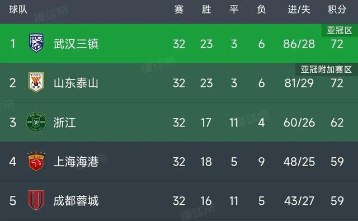
Task: Select the 球队 team column header
Action: [x=18, y=10]
